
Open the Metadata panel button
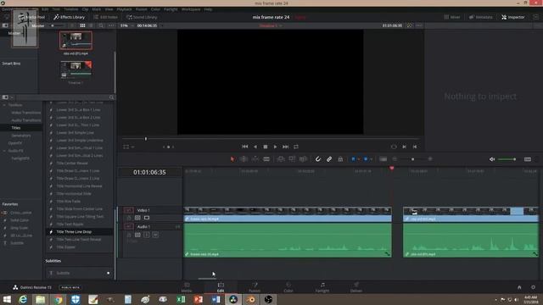click(481, 17)
